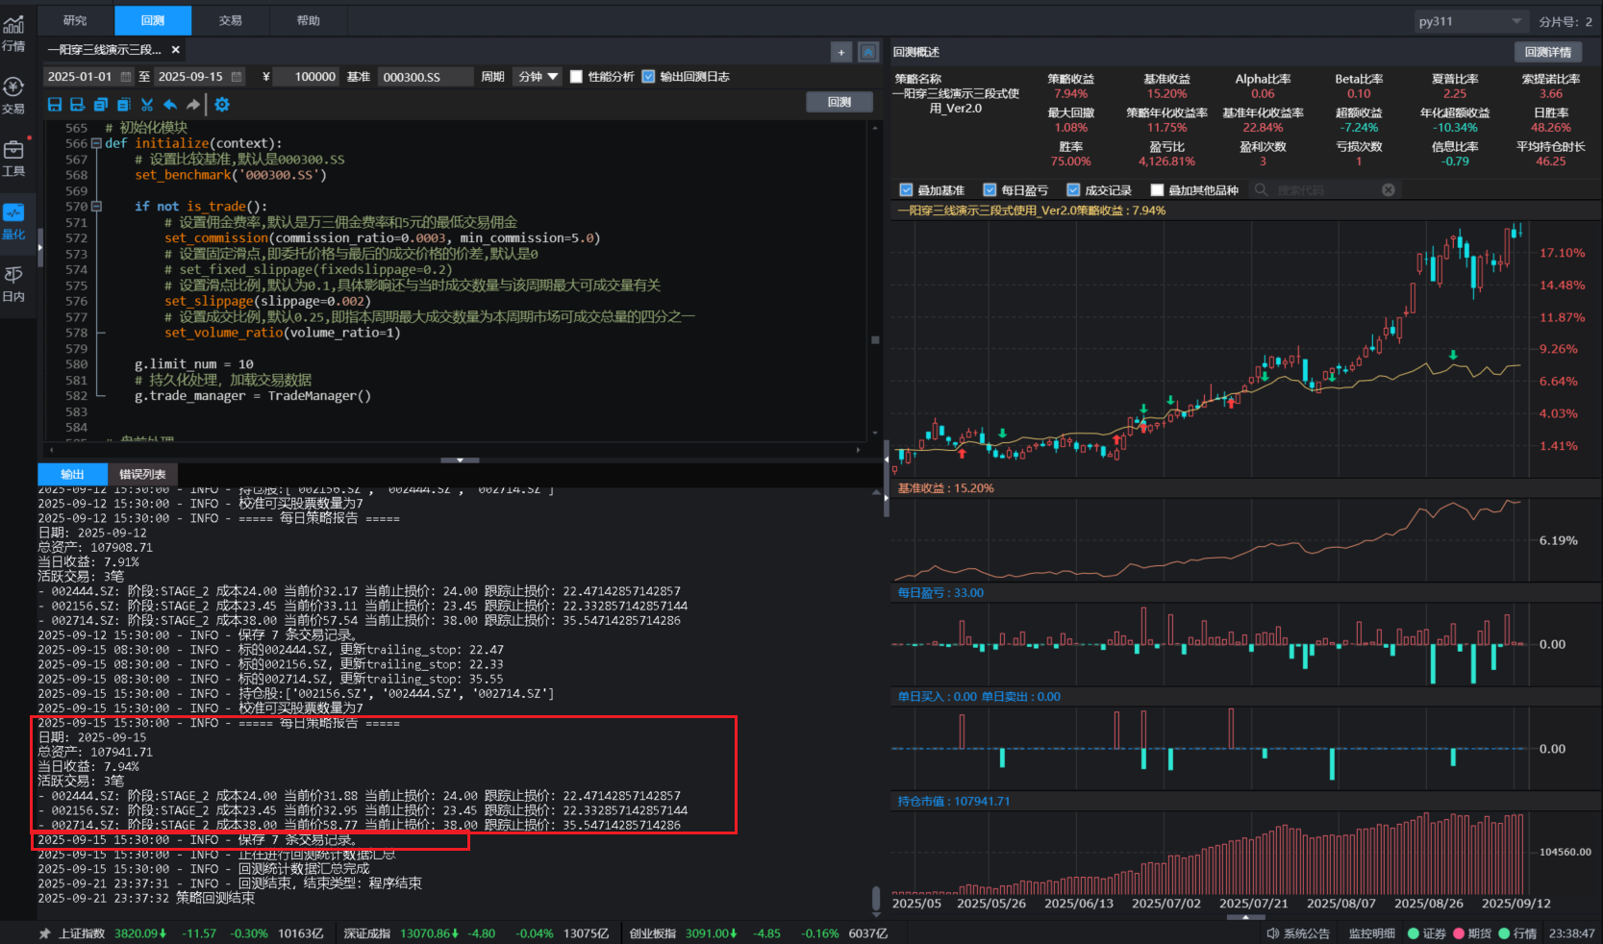Add a new strategy tab with plus icon
The width and height of the screenshot is (1603, 944).
click(841, 52)
